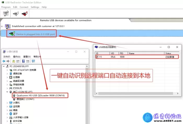Open the Program menu
183x124 pixels.
(x=6, y=7)
